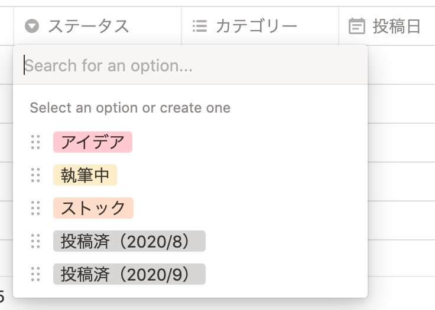Select the gray 投稿済（2020/8）option
The width and height of the screenshot is (435, 310).
click(129, 241)
